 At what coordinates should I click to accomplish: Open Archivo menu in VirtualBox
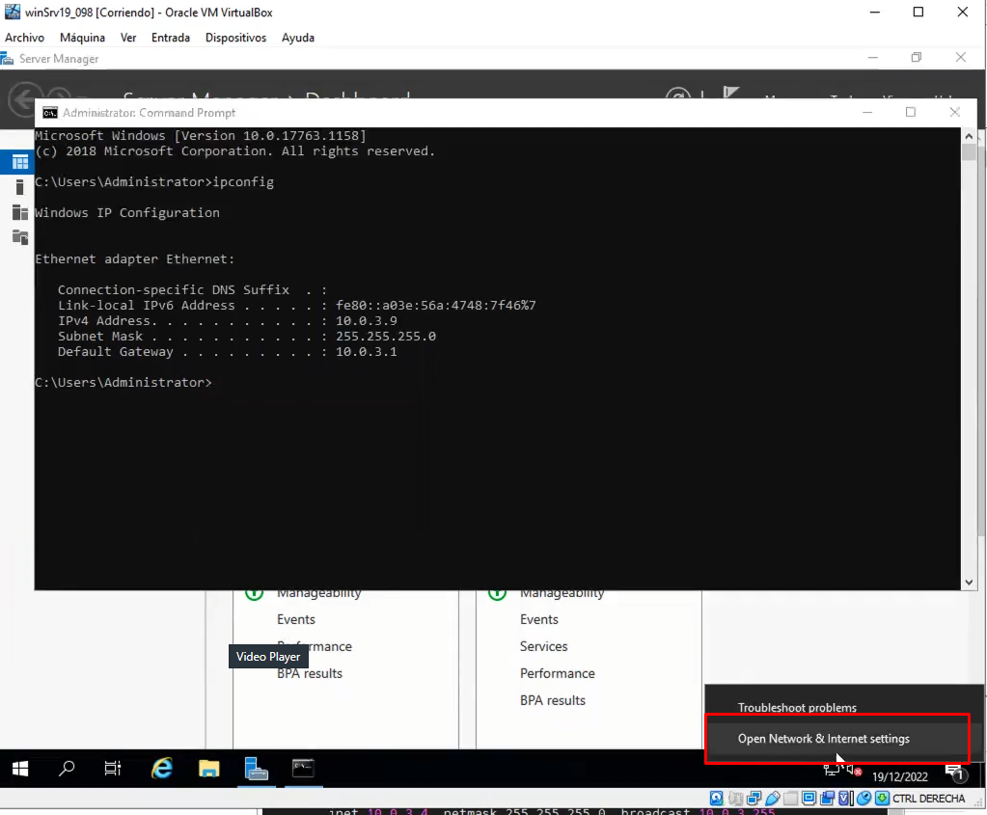(24, 38)
